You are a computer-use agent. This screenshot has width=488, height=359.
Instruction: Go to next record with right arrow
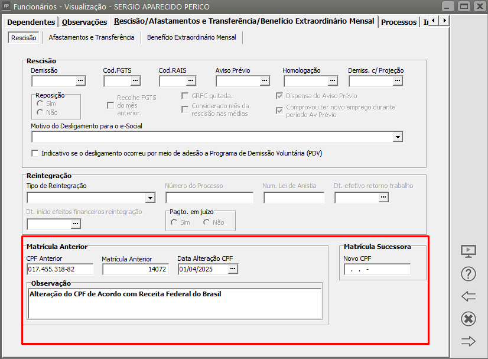coord(468,341)
